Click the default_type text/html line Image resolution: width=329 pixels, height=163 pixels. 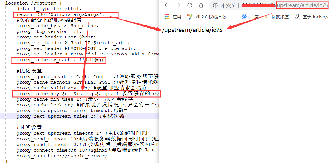click(49, 9)
